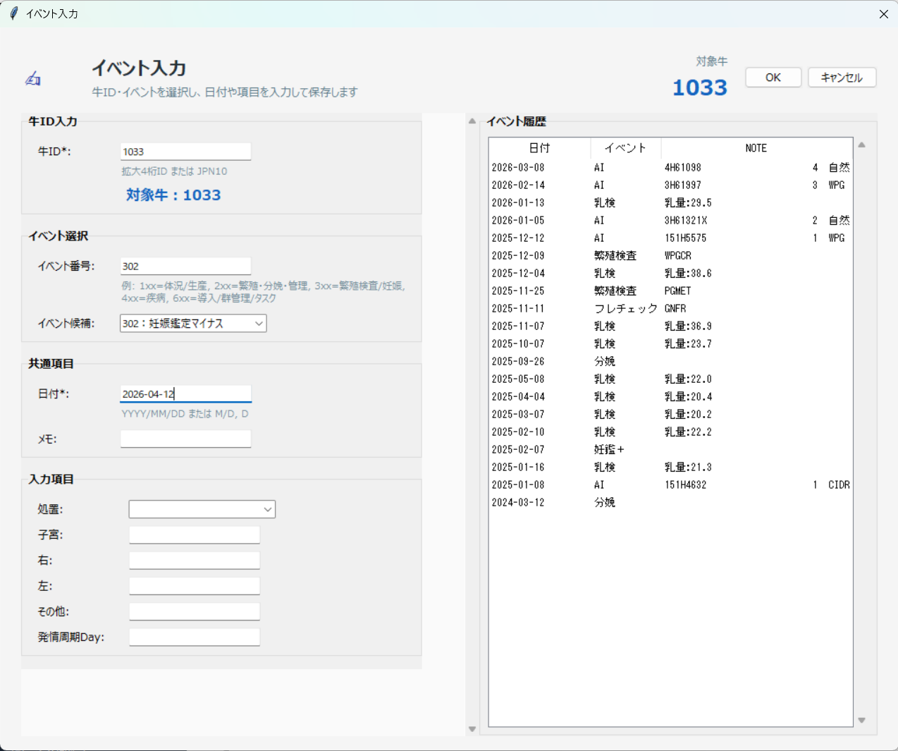
Task: Click the OK button
Action: [x=773, y=78]
